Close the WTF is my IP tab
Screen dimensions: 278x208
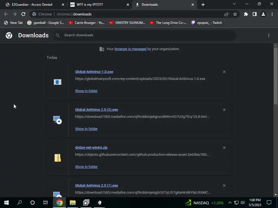(128, 5)
